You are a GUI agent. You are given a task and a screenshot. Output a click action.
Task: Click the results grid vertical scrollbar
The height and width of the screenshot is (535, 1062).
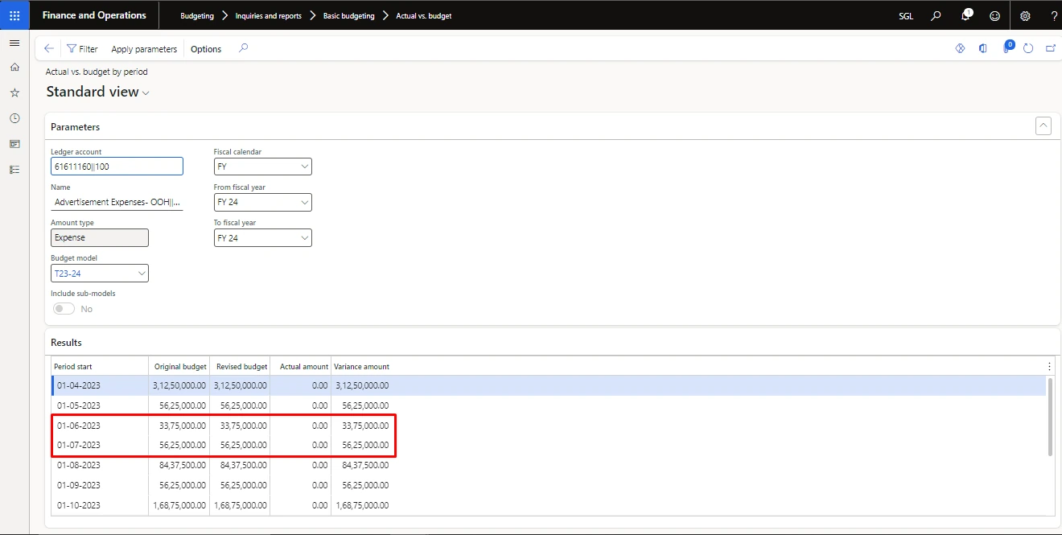1050,416
